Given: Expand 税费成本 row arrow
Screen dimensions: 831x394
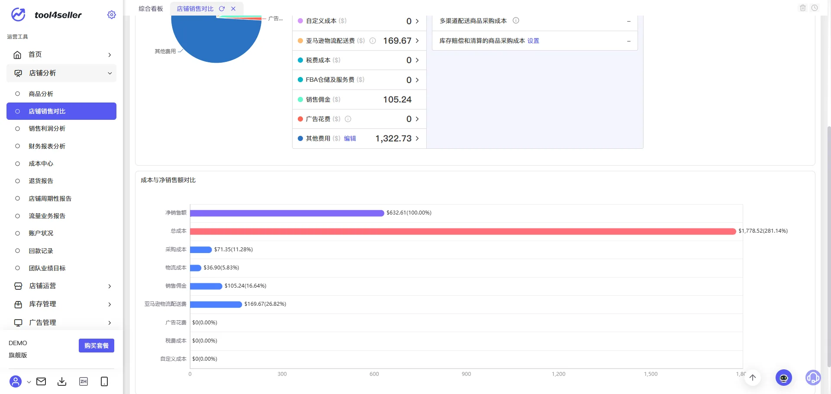Looking at the screenshot, I should click(x=417, y=60).
